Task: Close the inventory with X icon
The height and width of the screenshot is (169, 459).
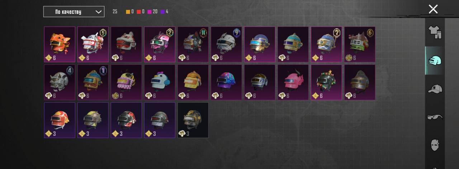Action: tap(433, 9)
